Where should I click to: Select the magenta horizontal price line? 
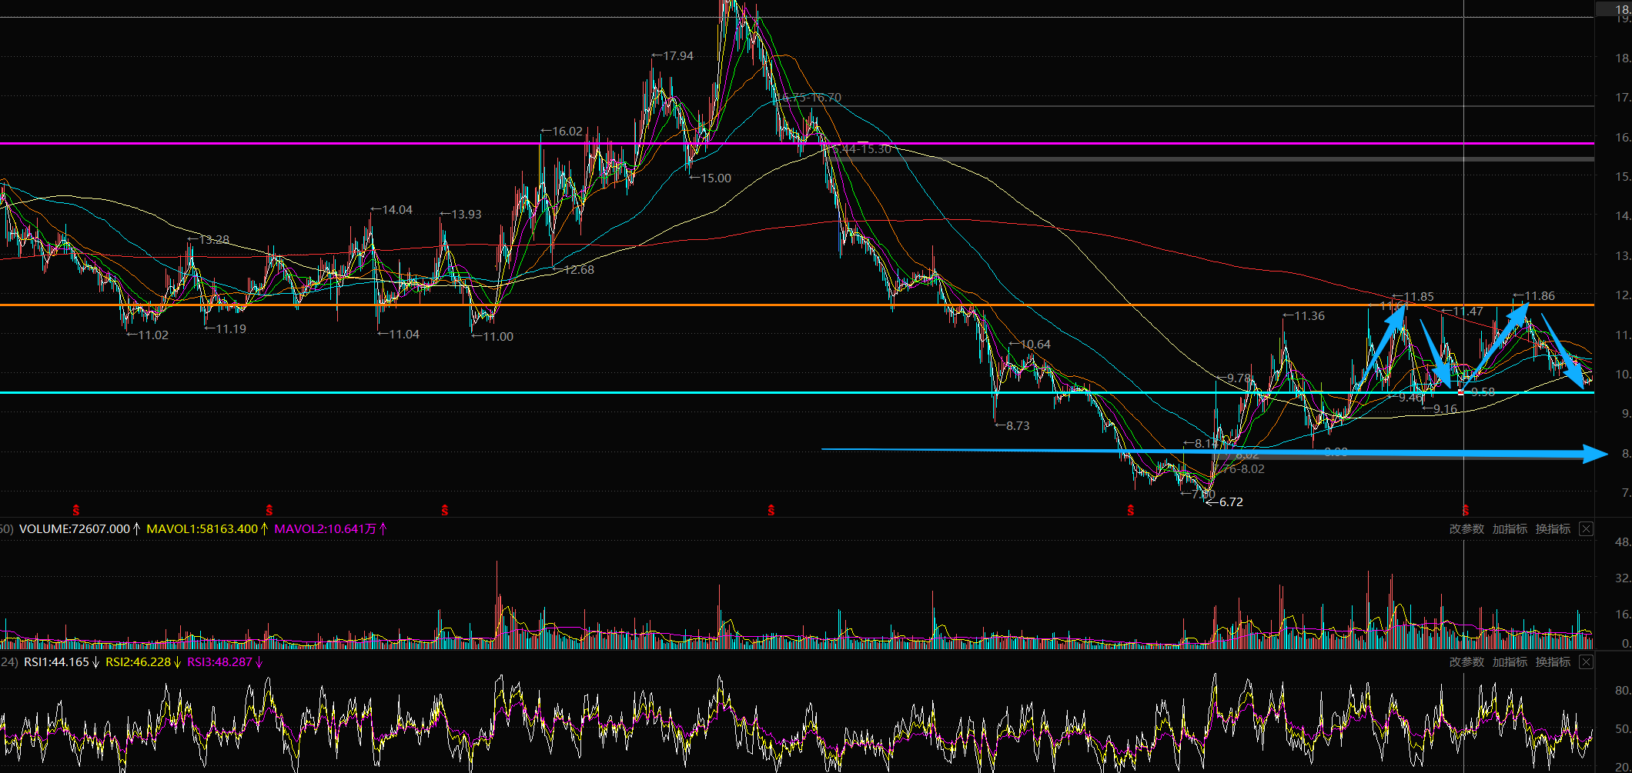tap(797, 143)
